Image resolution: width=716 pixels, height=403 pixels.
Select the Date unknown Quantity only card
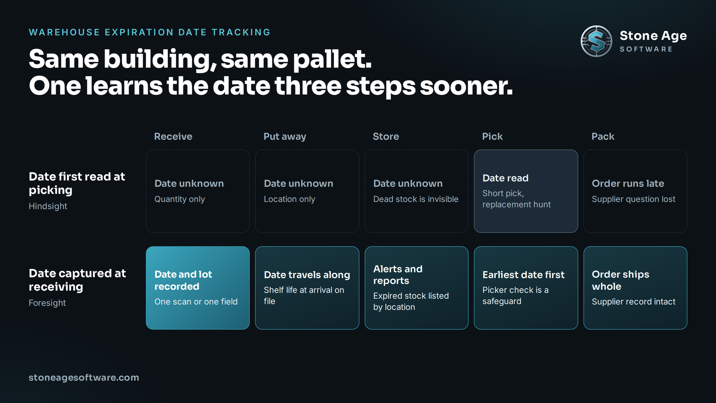[198, 191]
